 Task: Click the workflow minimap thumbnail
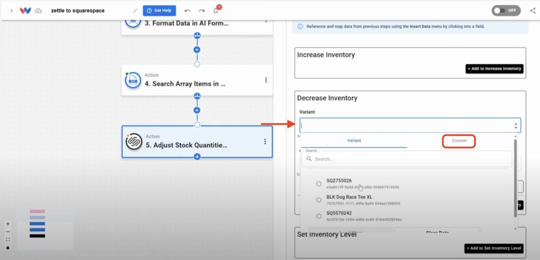45,229
